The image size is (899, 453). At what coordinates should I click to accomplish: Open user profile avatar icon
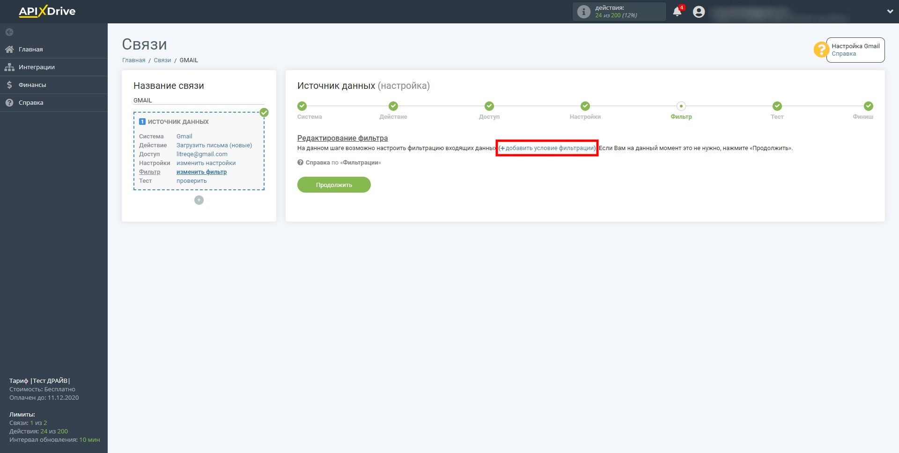(699, 12)
